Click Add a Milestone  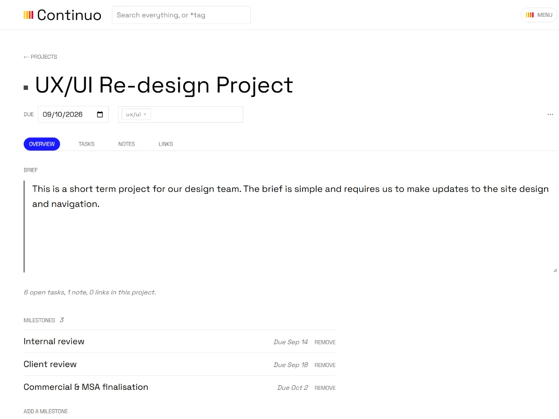click(46, 411)
